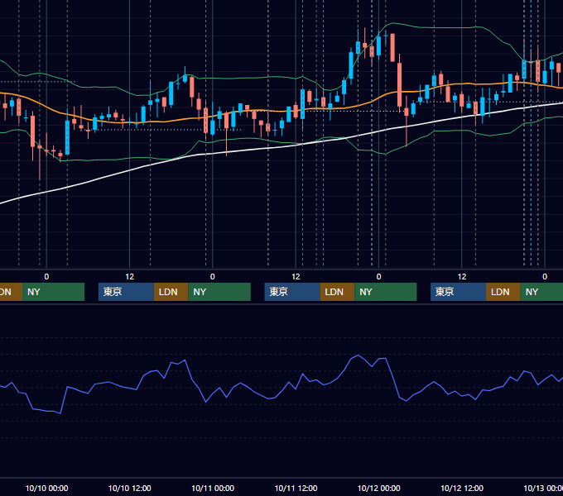Click the LDN session block on 10/11
563x496 pixels.
tap(337, 292)
